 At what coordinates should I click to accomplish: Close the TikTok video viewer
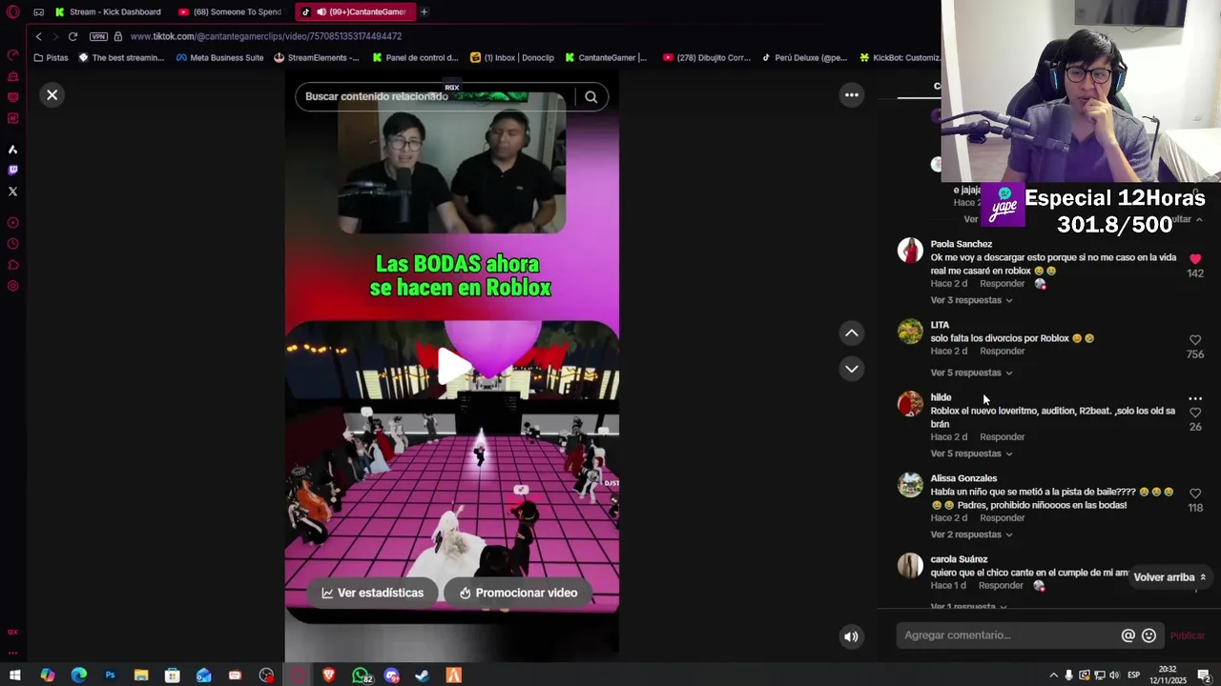(52, 95)
